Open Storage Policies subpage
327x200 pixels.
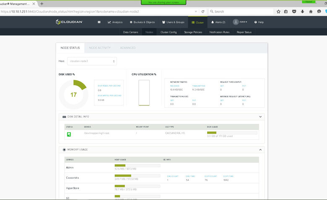point(193,32)
